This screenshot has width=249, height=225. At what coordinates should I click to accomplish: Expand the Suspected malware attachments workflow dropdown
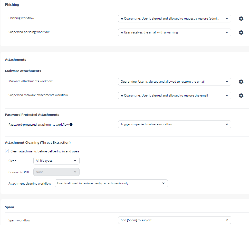pos(175,96)
